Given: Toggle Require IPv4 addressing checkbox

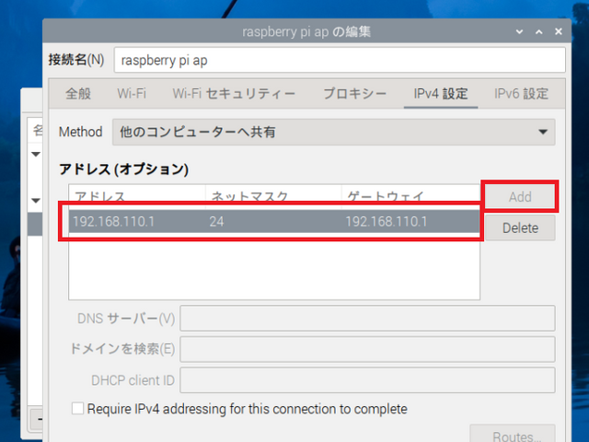Looking at the screenshot, I should tap(77, 409).
